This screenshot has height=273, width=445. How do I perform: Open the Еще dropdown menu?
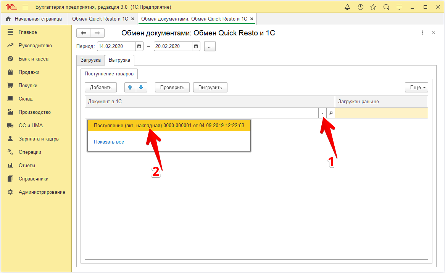click(416, 88)
